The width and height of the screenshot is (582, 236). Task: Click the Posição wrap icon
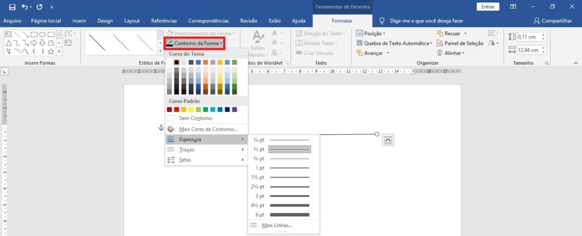pos(360,33)
